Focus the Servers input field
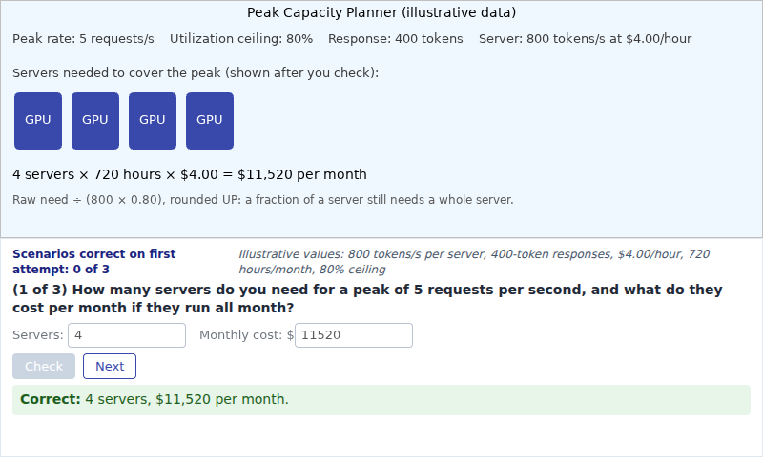Image resolution: width=763 pixels, height=461 pixels. [x=127, y=335]
